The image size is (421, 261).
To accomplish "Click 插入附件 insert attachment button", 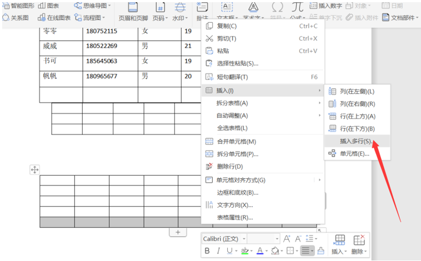I will [x=362, y=18].
